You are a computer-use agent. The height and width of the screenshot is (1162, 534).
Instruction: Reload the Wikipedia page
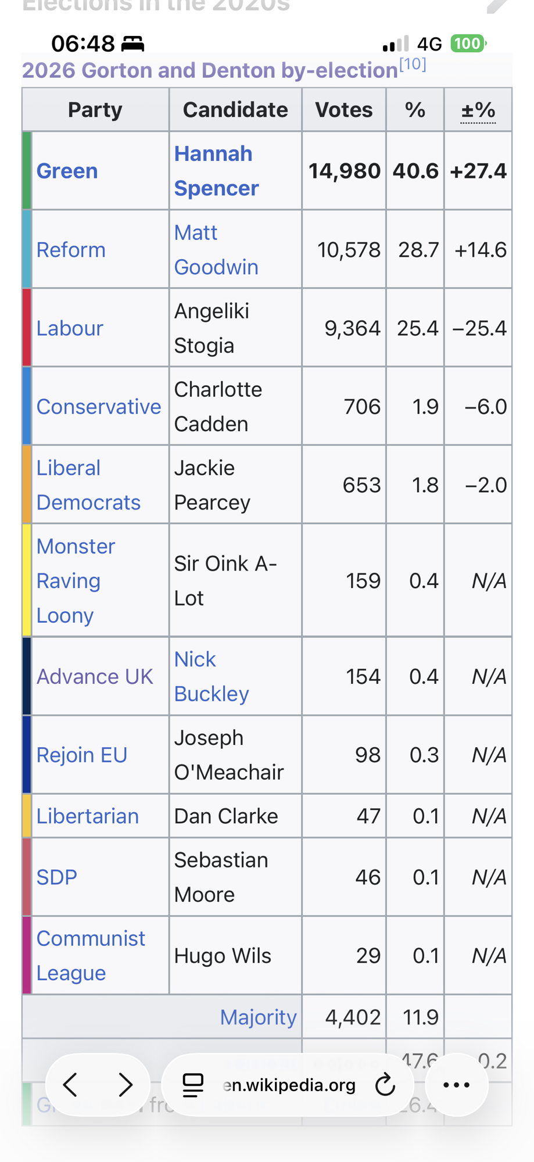click(385, 1085)
